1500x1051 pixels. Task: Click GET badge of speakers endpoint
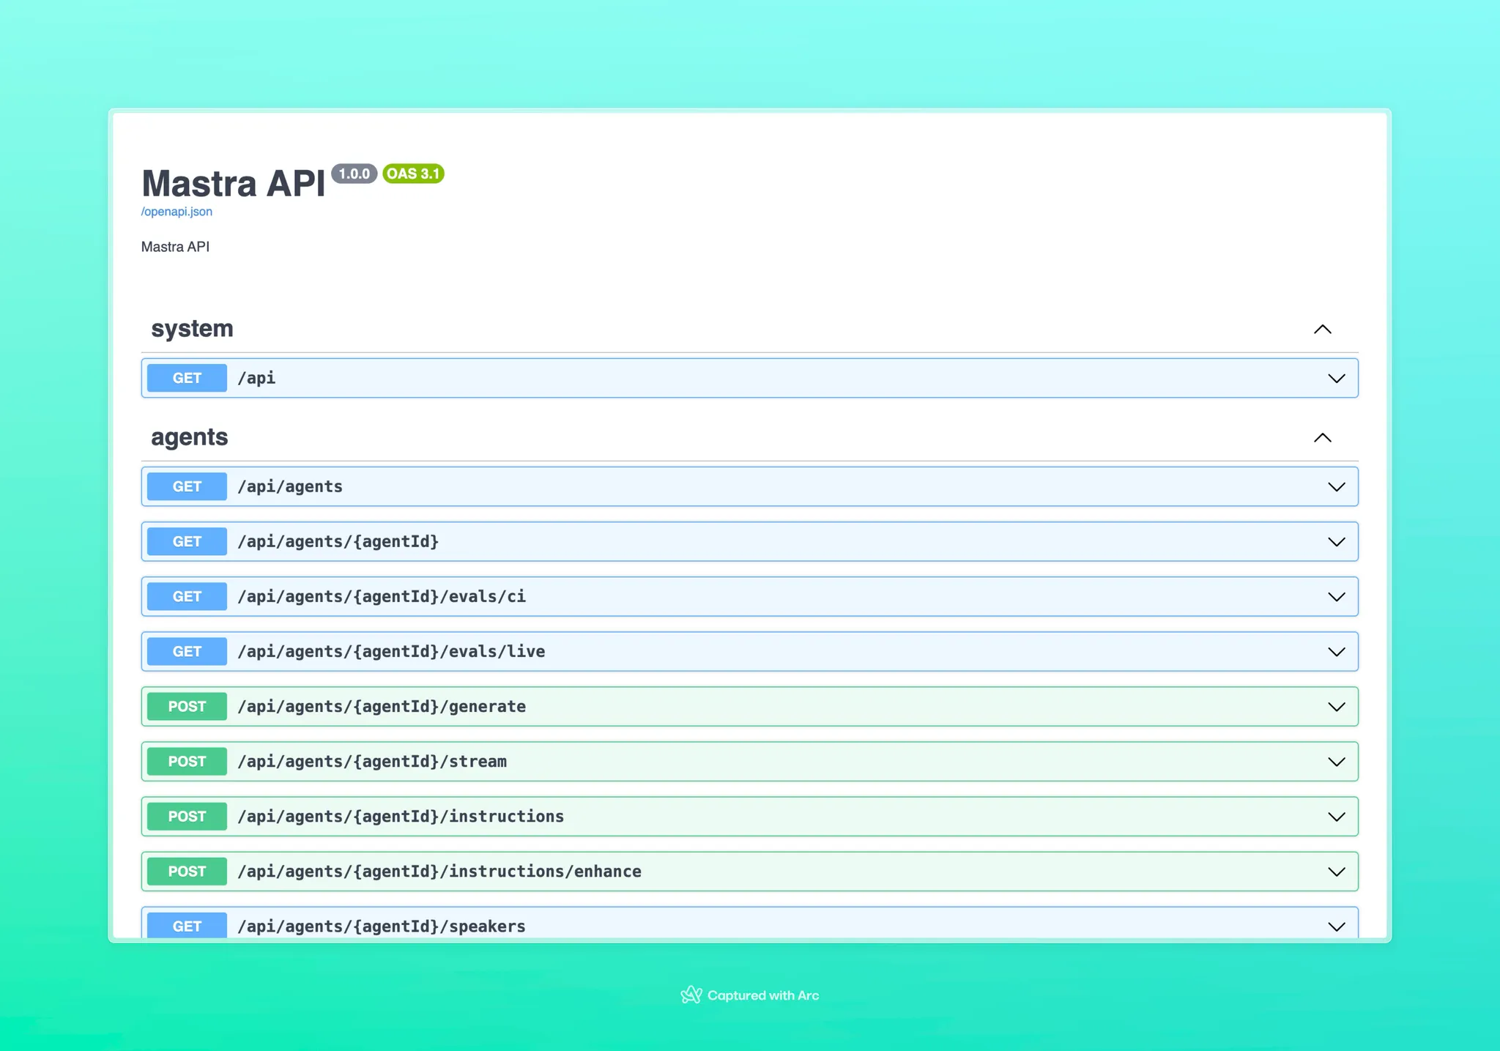point(187,926)
